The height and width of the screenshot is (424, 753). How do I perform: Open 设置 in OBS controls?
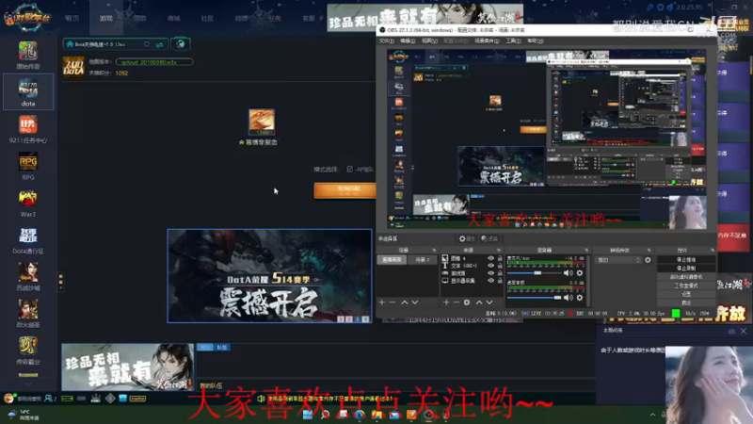[x=686, y=294]
